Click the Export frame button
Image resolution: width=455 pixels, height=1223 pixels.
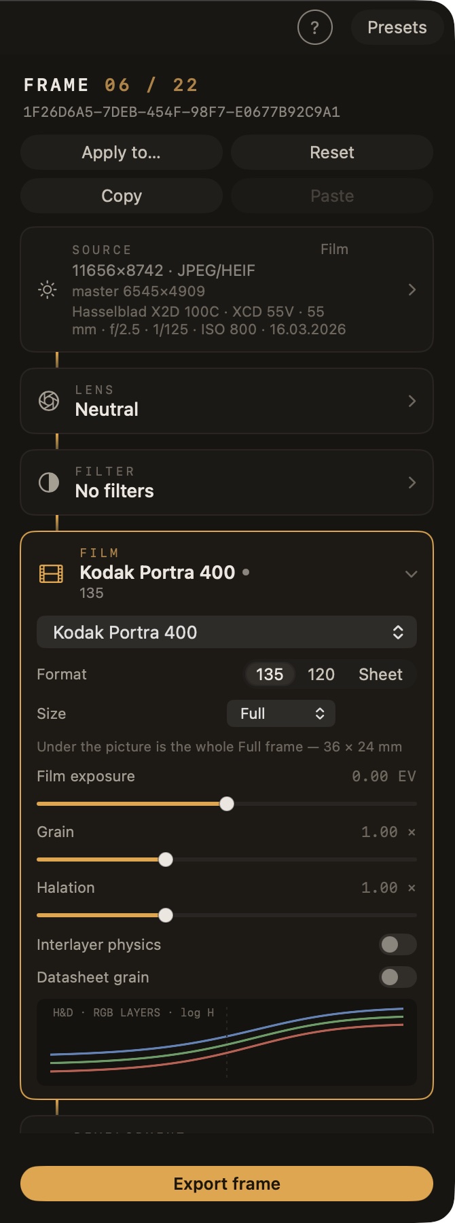pos(227,1184)
